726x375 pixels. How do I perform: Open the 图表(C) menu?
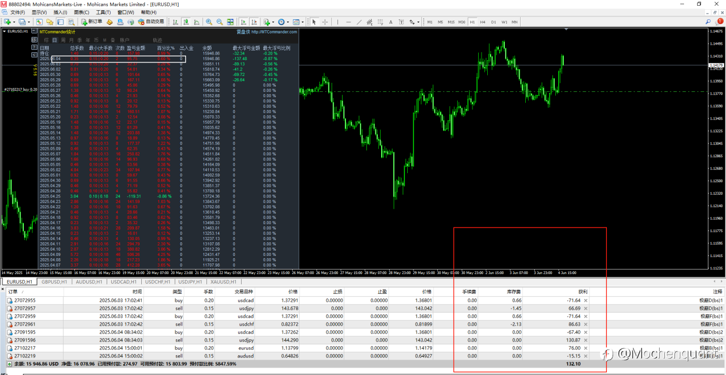point(81,12)
